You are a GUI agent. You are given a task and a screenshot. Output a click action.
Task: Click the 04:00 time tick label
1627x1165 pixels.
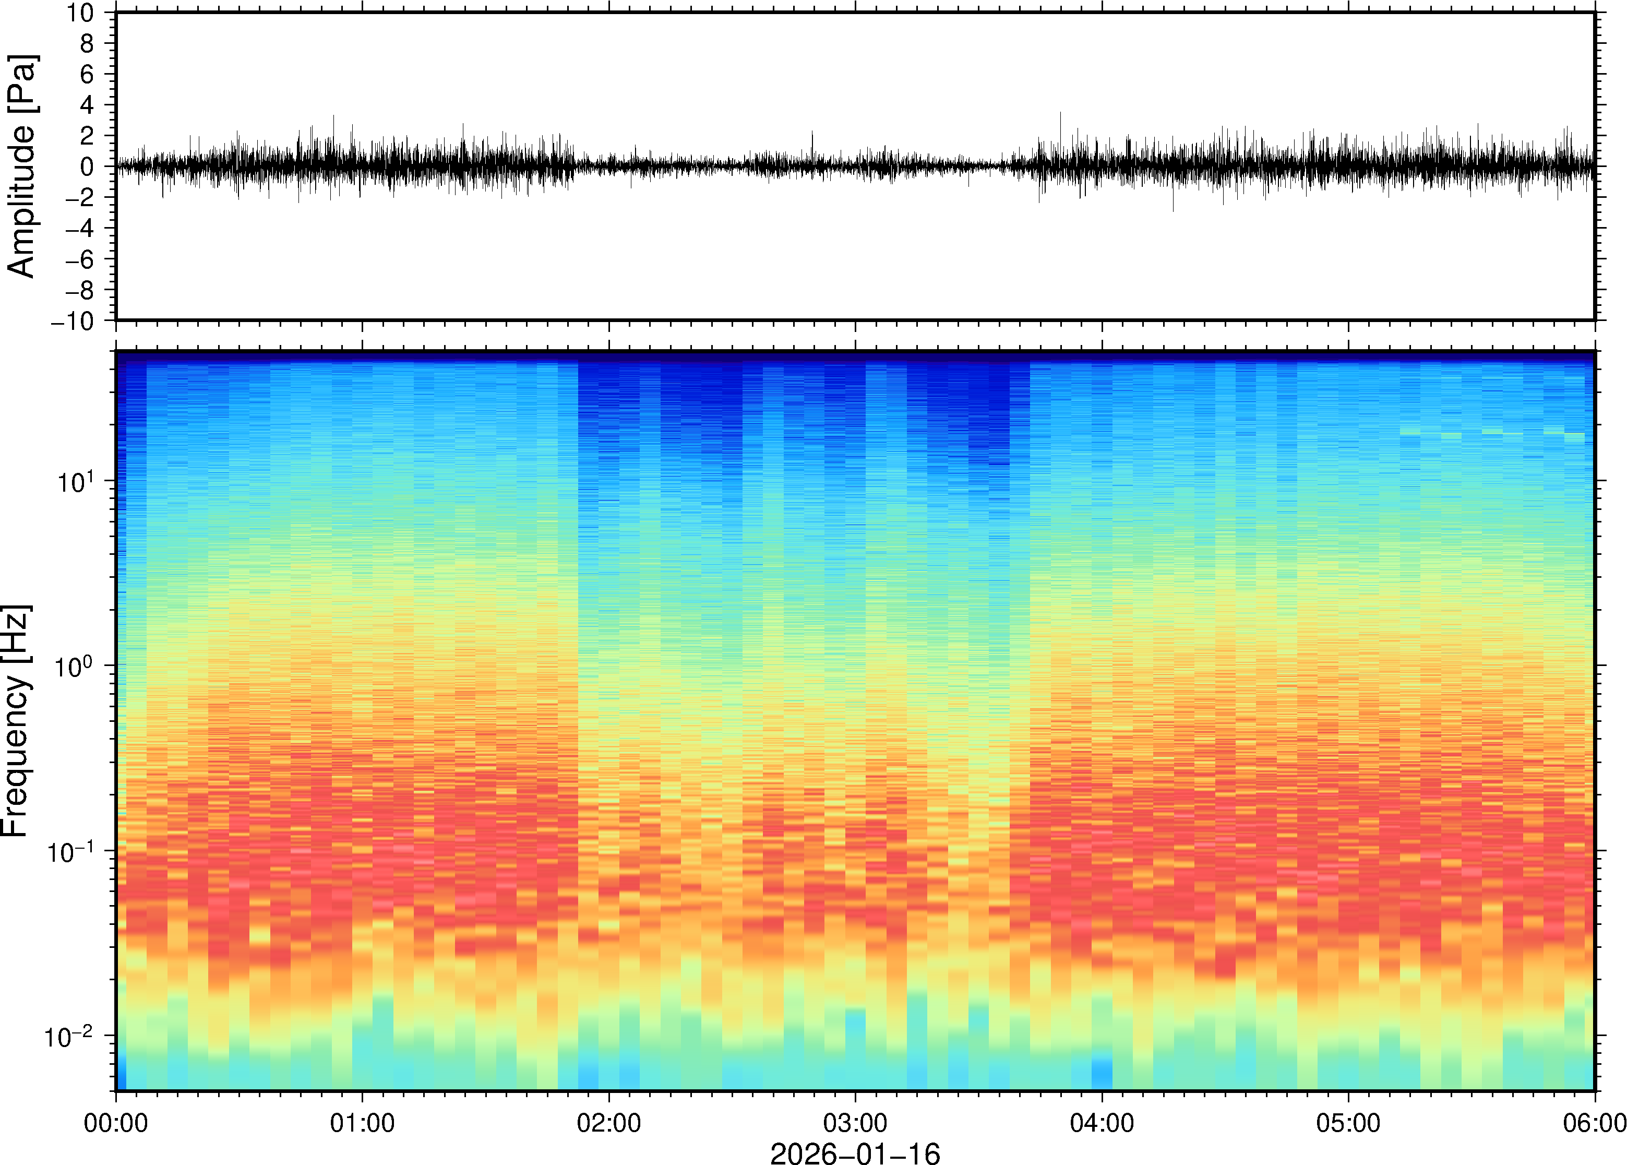1102,1123
